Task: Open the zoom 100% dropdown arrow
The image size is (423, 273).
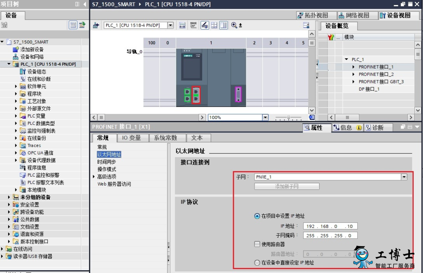Action: coord(265,118)
